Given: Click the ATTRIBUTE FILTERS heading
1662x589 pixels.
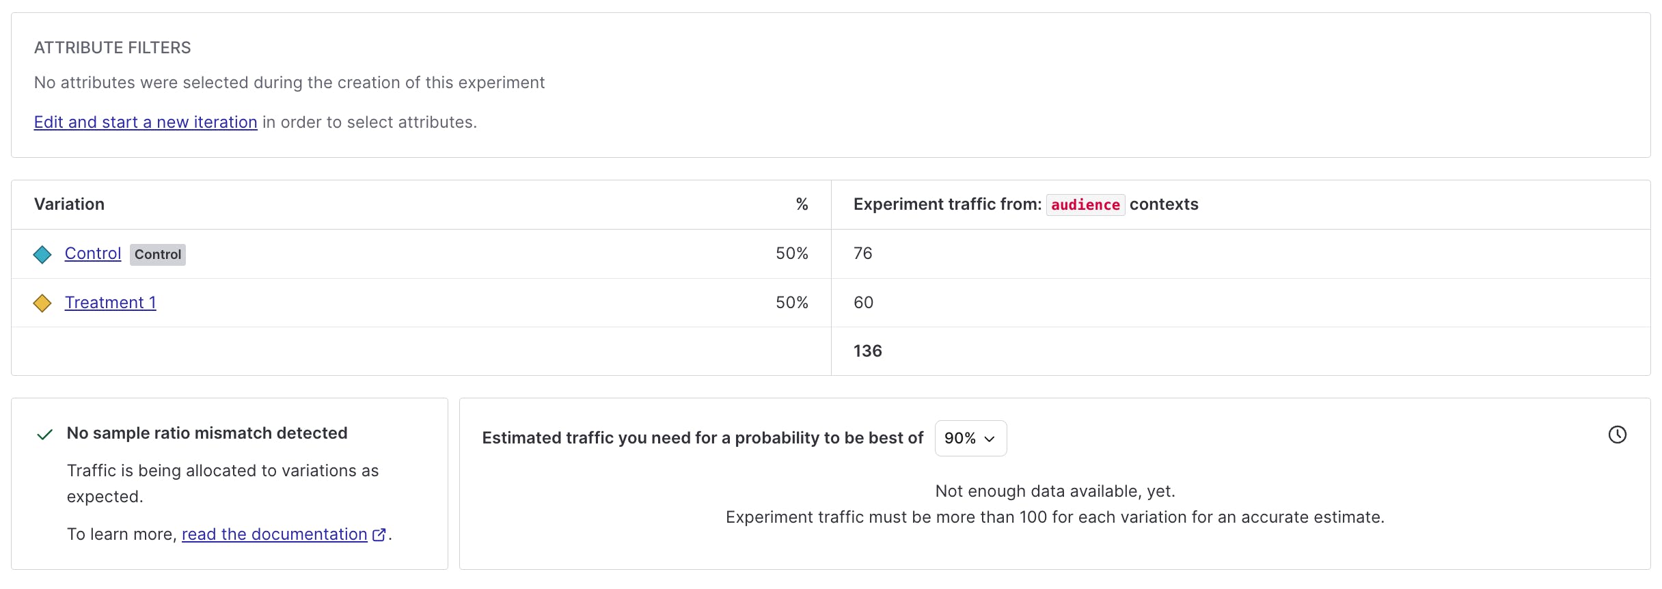Looking at the screenshot, I should pyautogui.click(x=113, y=48).
